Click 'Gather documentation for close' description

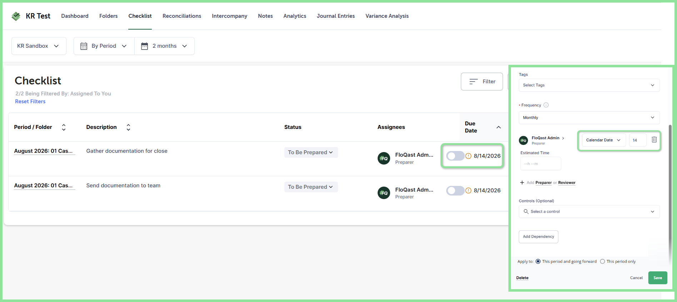[127, 151]
